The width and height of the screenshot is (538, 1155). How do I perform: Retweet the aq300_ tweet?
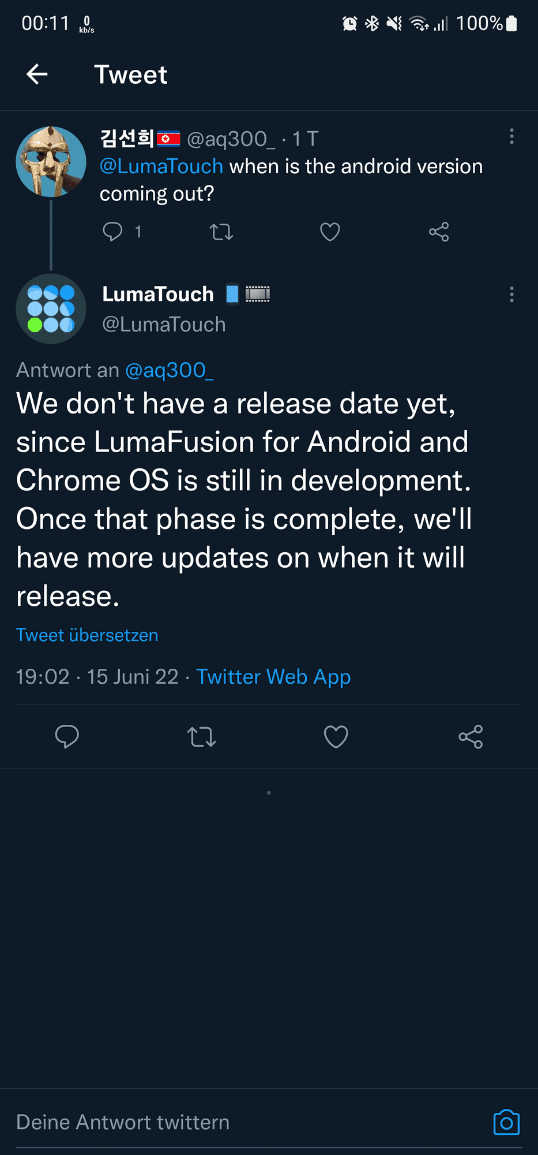click(x=221, y=232)
